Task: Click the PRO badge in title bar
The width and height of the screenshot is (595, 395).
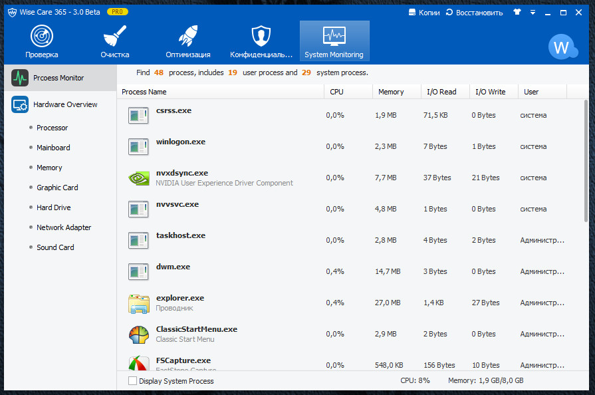Action: [117, 12]
